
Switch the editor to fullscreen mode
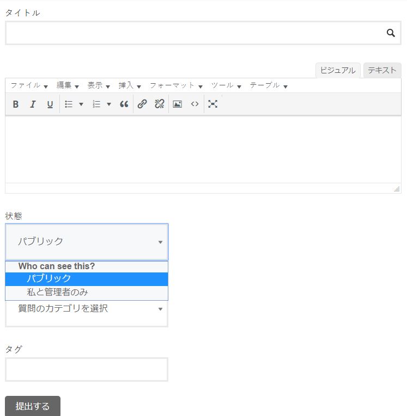click(212, 104)
